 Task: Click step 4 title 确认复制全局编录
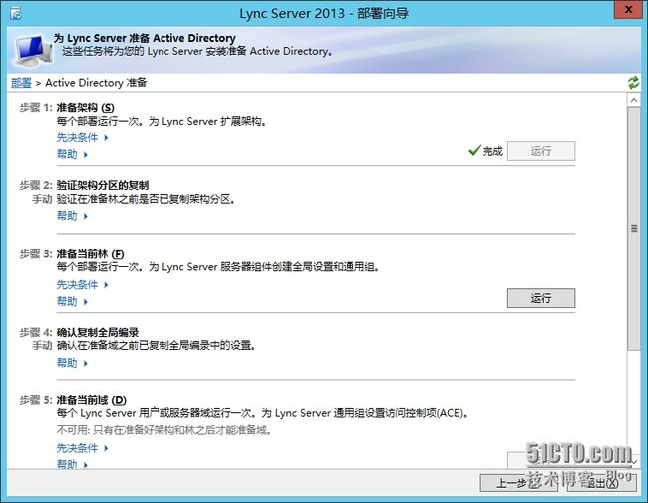point(98,332)
